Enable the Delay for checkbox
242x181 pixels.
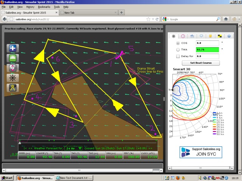tap(178, 56)
